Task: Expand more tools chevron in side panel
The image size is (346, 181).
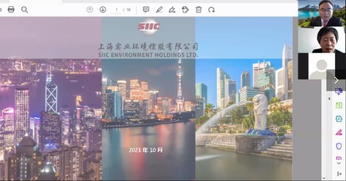Action: 339,163
